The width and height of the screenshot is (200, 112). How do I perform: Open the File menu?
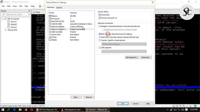click(x=3, y=6)
